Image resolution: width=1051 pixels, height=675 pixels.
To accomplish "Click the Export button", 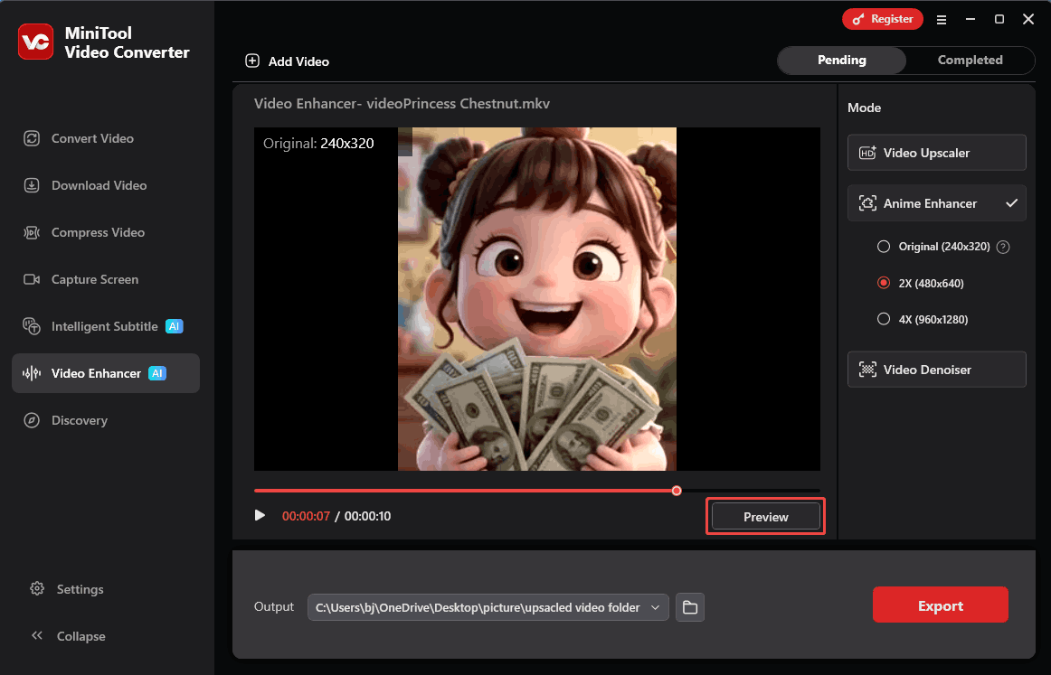I will coord(940,605).
